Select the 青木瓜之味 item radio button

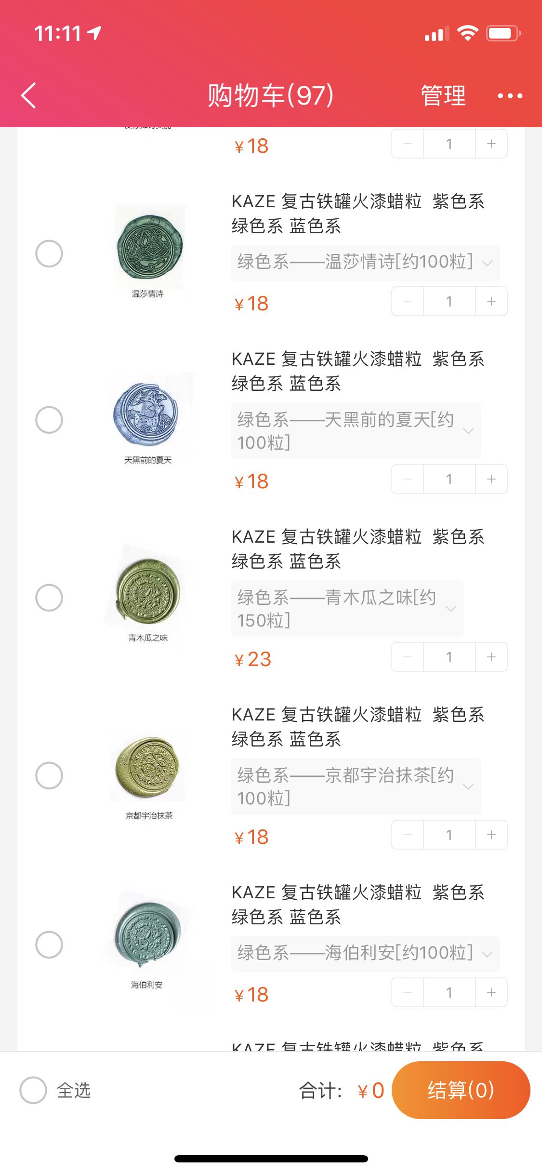click(49, 598)
